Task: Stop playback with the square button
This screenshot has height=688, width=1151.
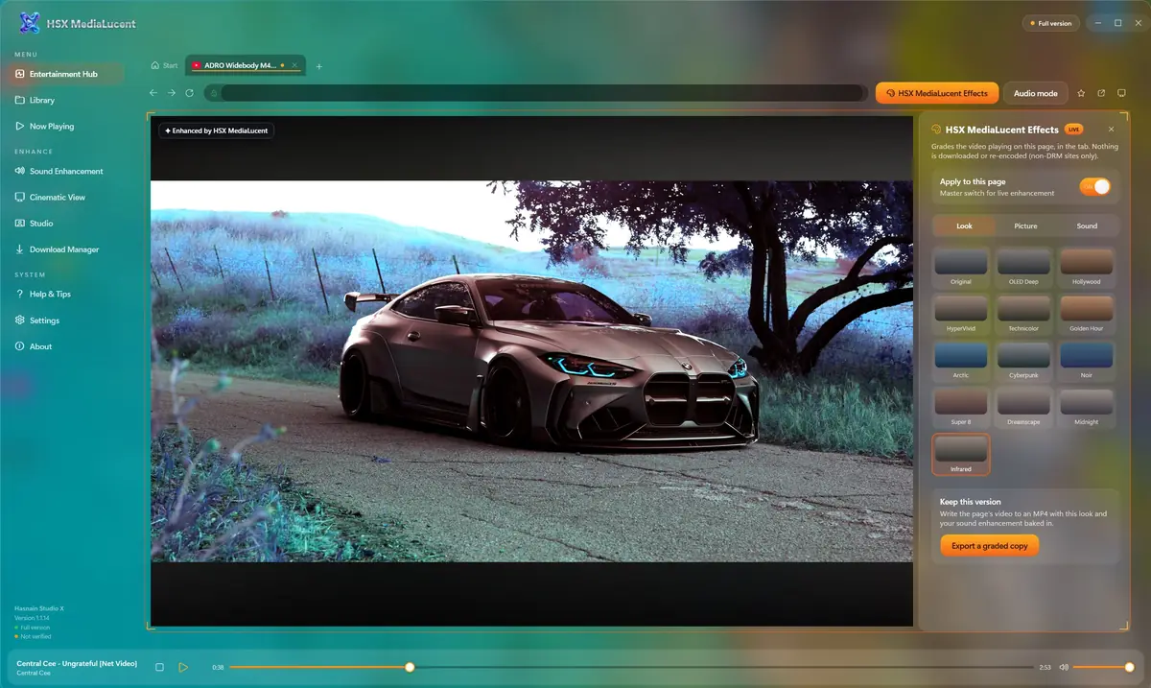Action: 160,667
